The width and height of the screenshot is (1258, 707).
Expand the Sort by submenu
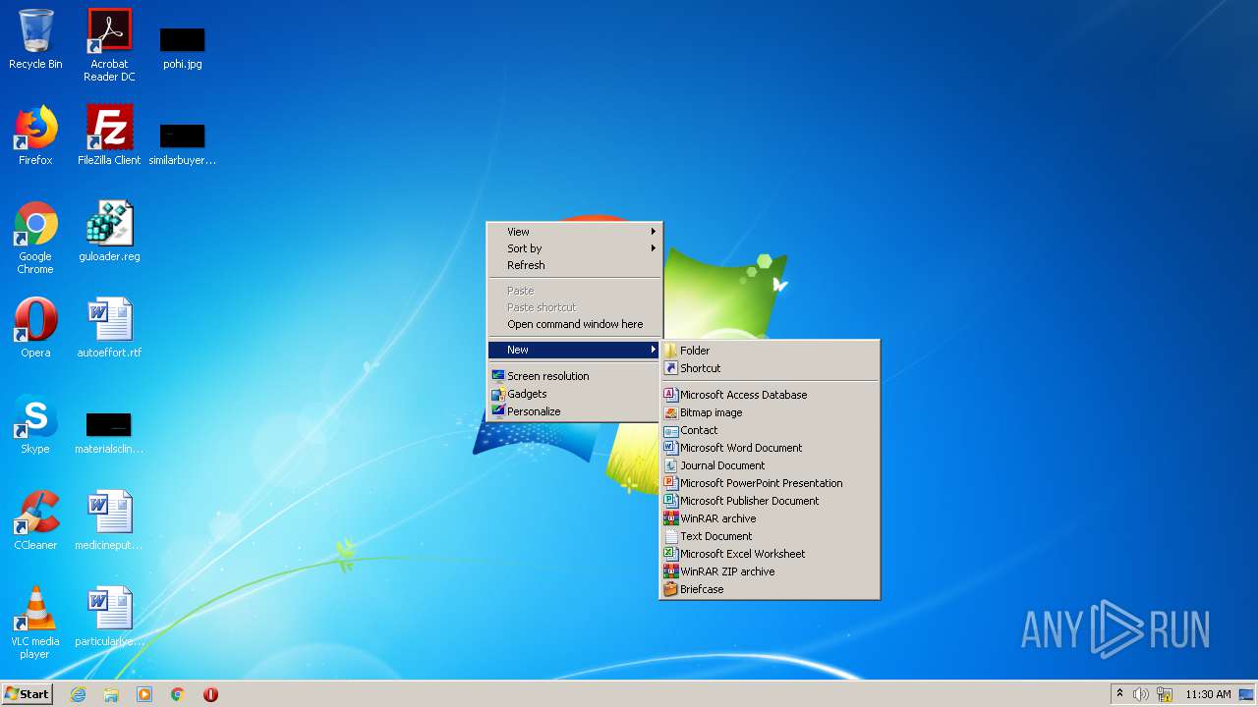[x=574, y=248]
